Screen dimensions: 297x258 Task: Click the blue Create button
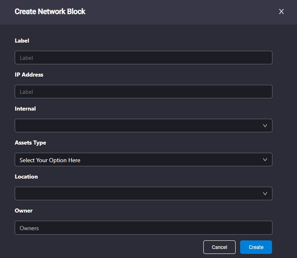point(256,247)
